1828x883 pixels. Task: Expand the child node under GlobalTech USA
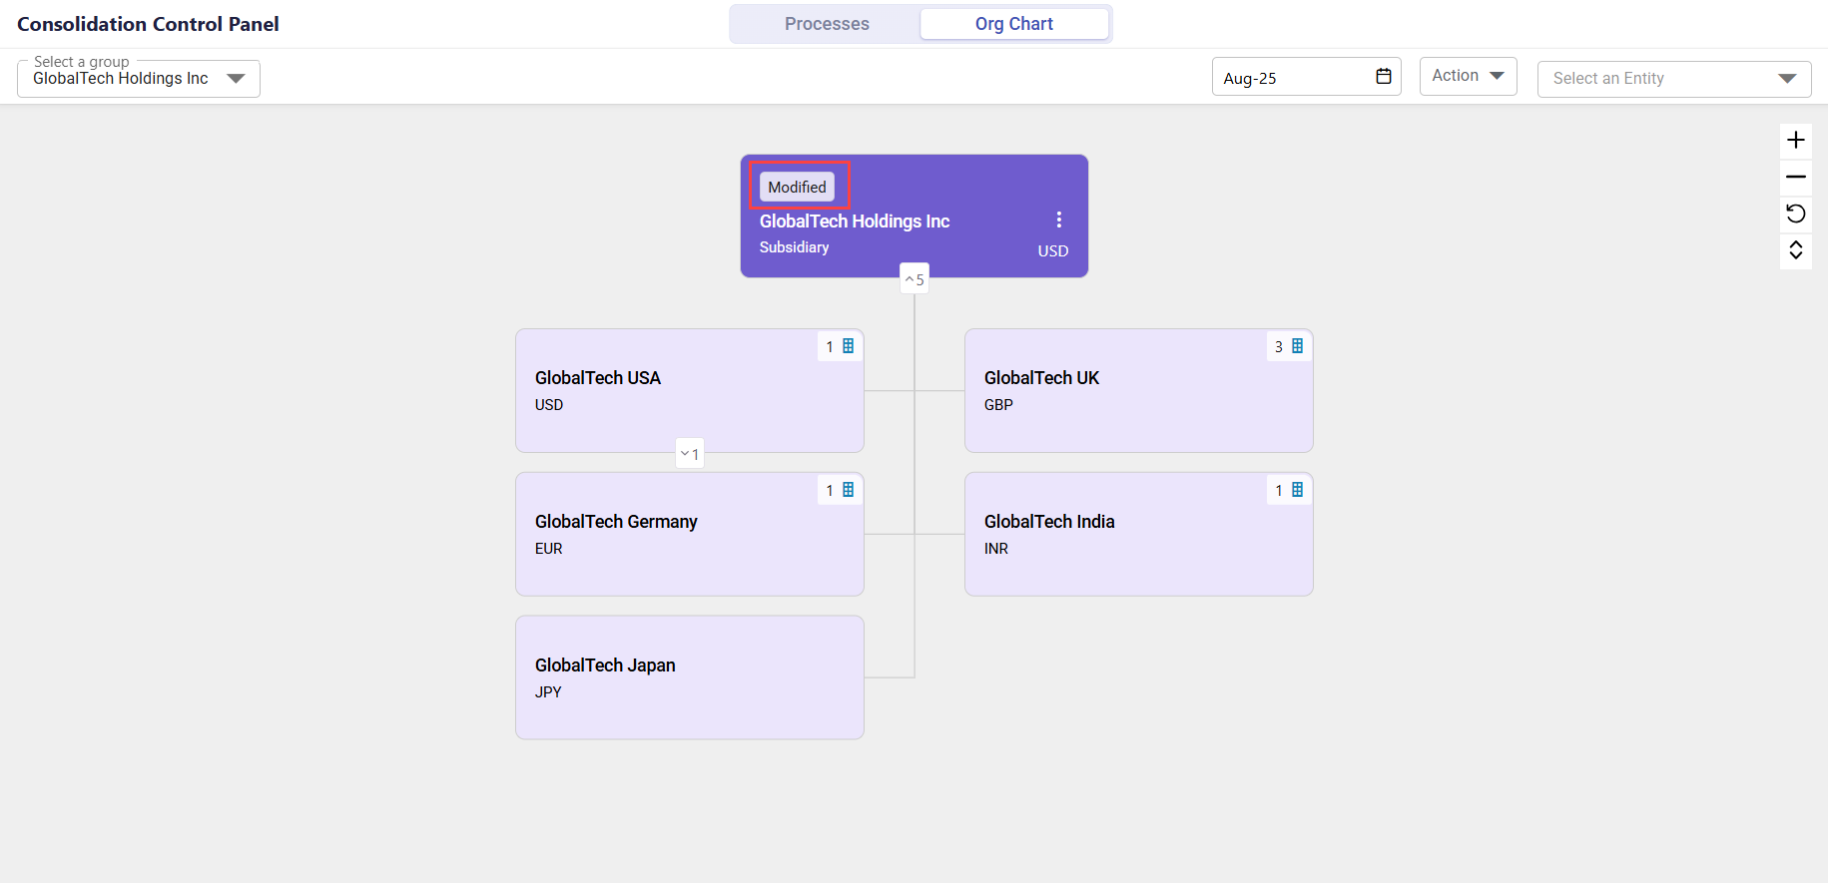click(x=689, y=454)
